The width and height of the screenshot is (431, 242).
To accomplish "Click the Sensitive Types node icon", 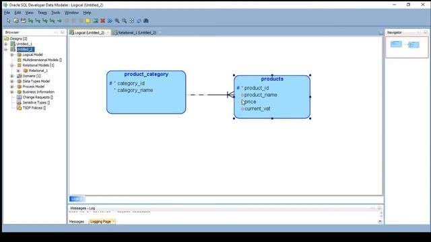I will [x=20, y=102].
